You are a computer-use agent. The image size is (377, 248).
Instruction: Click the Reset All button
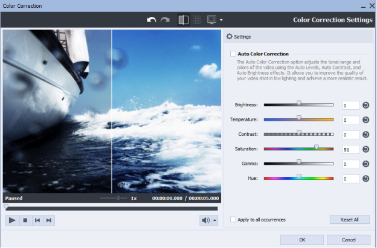coord(350,220)
